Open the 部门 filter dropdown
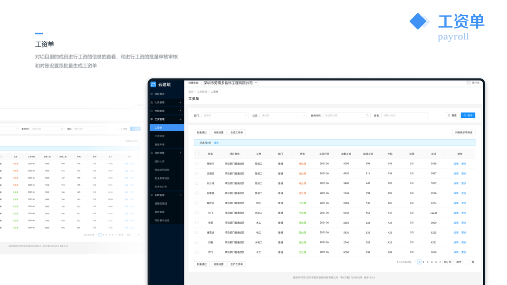Image resolution: width=507 pixels, height=285 pixels. click(225, 115)
